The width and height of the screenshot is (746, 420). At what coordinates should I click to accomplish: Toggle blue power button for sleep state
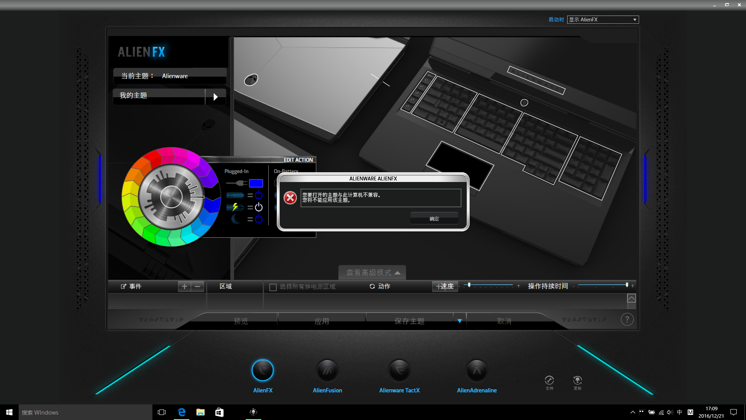click(259, 219)
